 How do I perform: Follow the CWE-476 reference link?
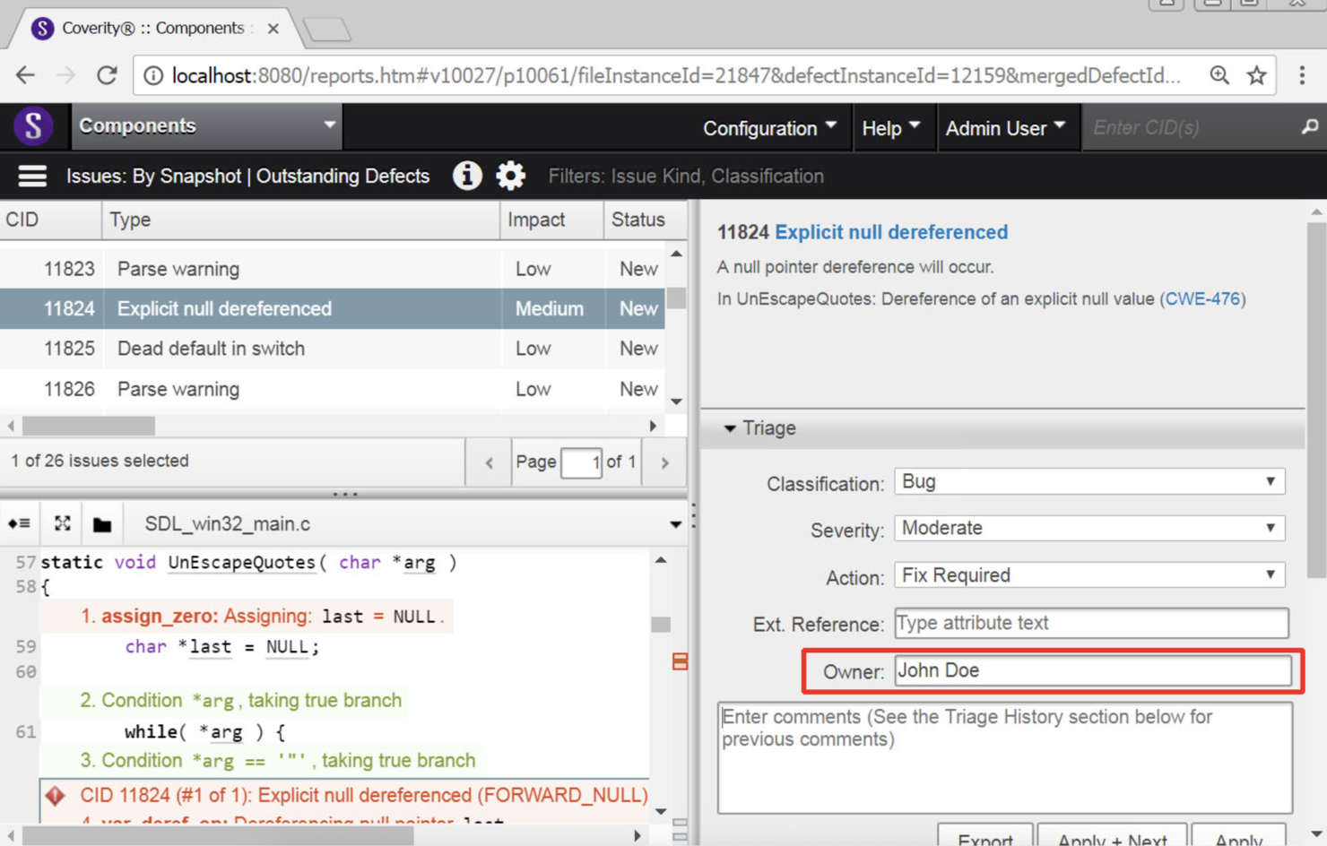click(1202, 299)
